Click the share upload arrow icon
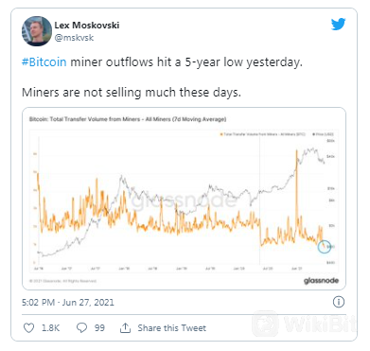 [x=125, y=328]
